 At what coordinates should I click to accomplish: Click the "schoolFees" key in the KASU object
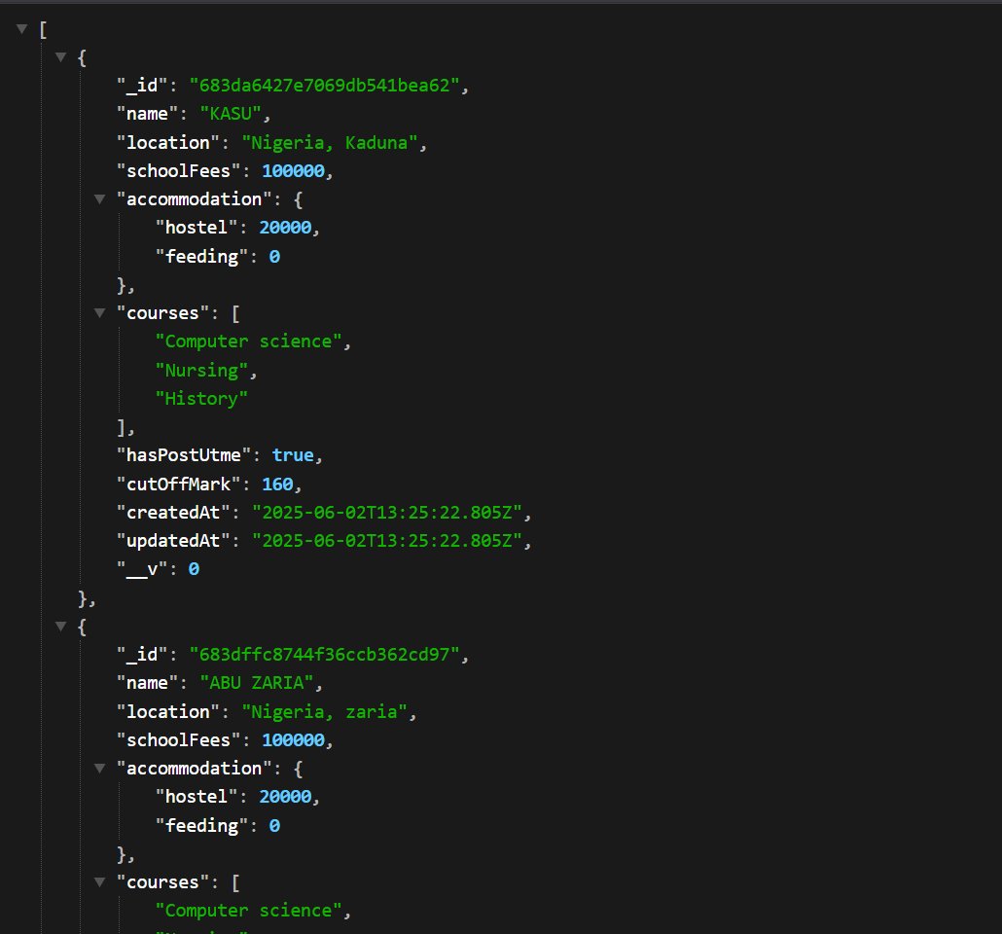pyautogui.click(x=179, y=170)
